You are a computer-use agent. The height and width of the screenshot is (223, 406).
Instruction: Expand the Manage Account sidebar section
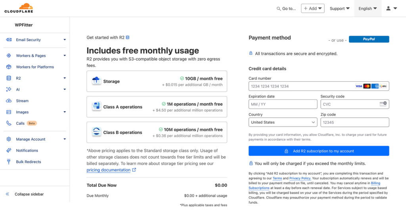tap(65, 139)
